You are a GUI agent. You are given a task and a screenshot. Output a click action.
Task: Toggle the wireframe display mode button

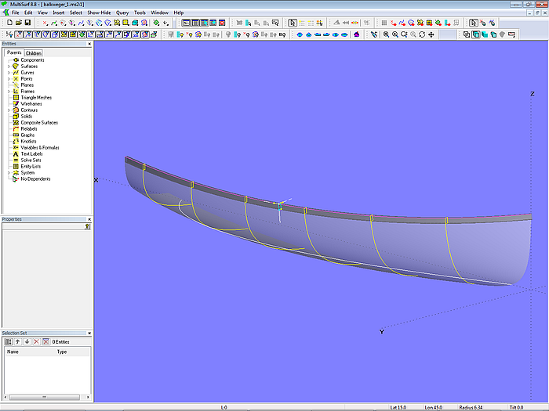pos(466,34)
